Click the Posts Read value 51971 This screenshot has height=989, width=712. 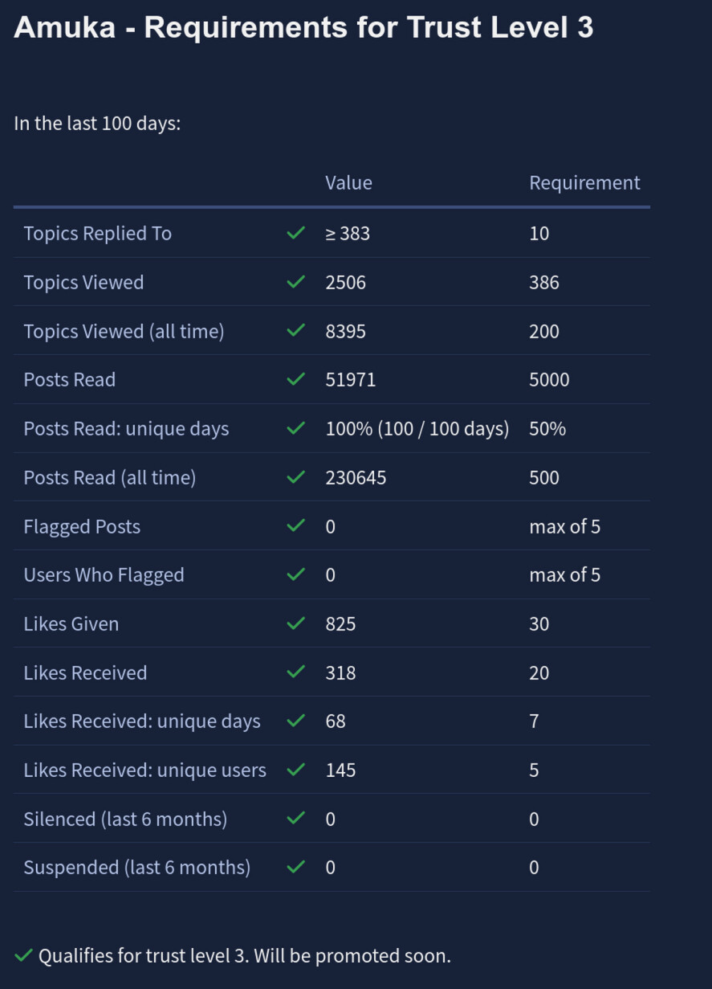pos(350,380)
